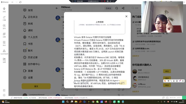This screenshot has width=186, height=104.
Task: Open 合约 in the left rail
Action: click(4, 44)
